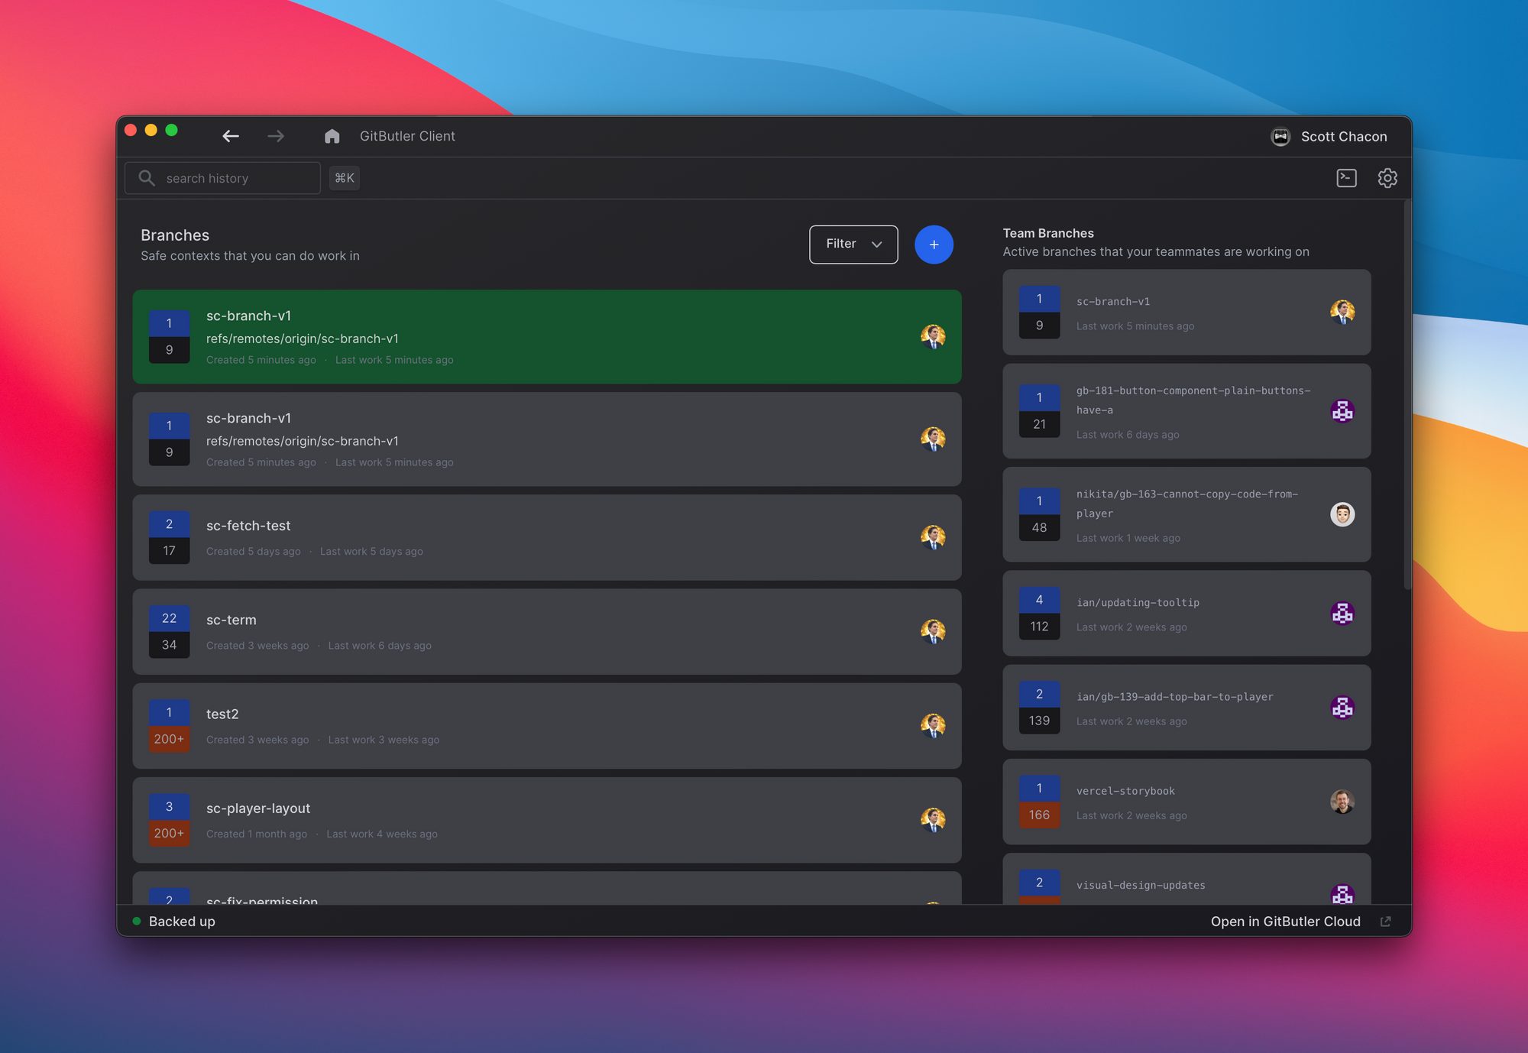Open team branch ian/gb-139-add-top-bar-to-player

click(x=1186, y=708)
